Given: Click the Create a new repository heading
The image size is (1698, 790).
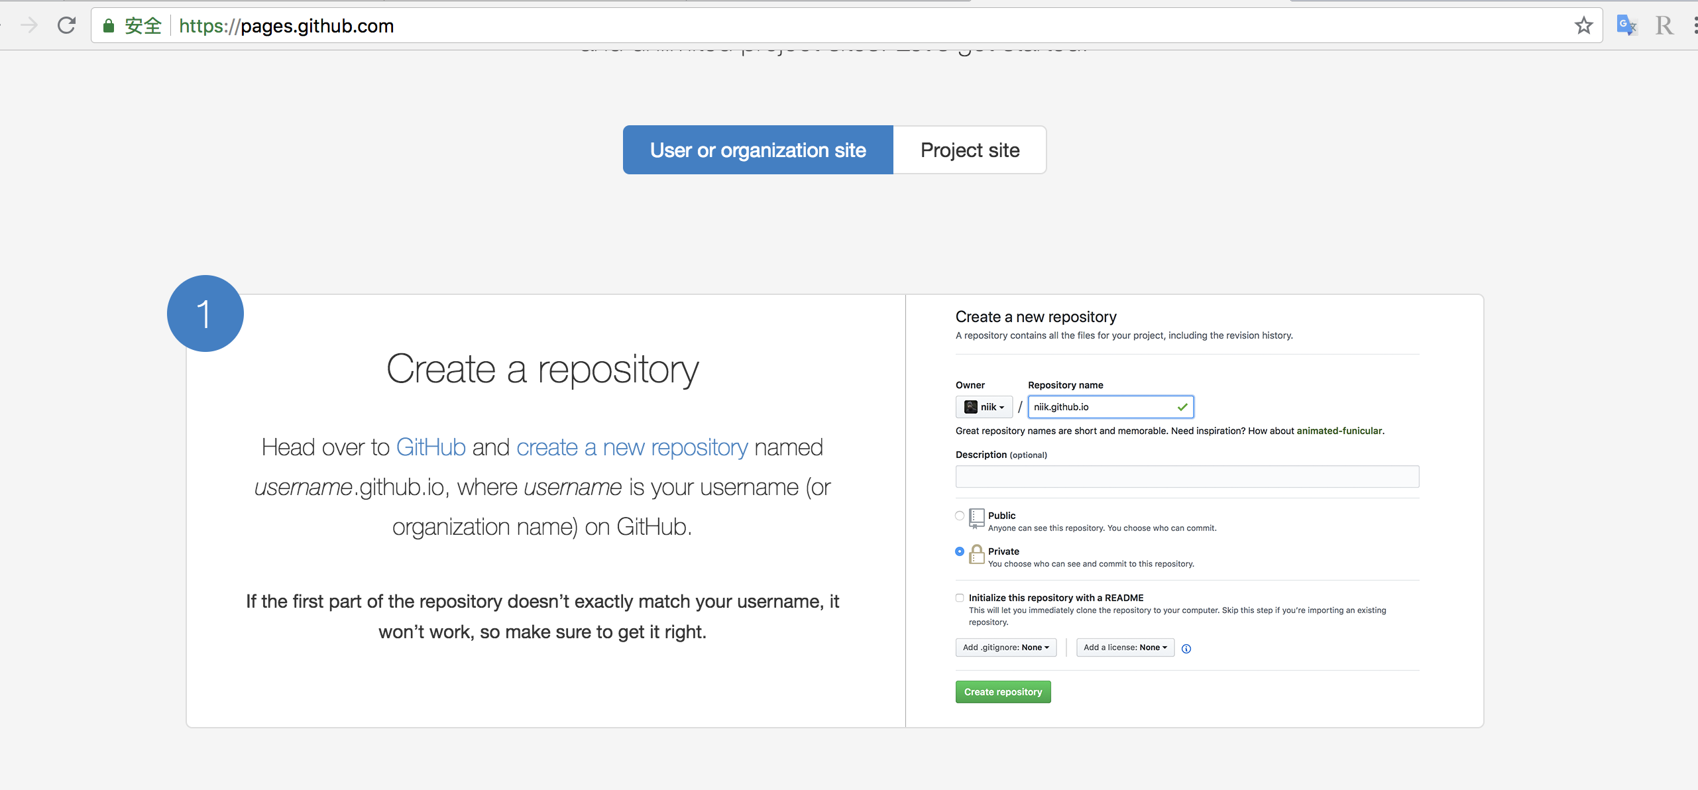Looking at the screenshot, I should click(1036, 317).
